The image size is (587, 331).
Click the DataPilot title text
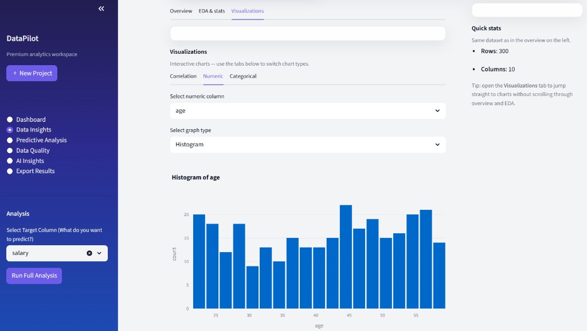pos(22,38)
